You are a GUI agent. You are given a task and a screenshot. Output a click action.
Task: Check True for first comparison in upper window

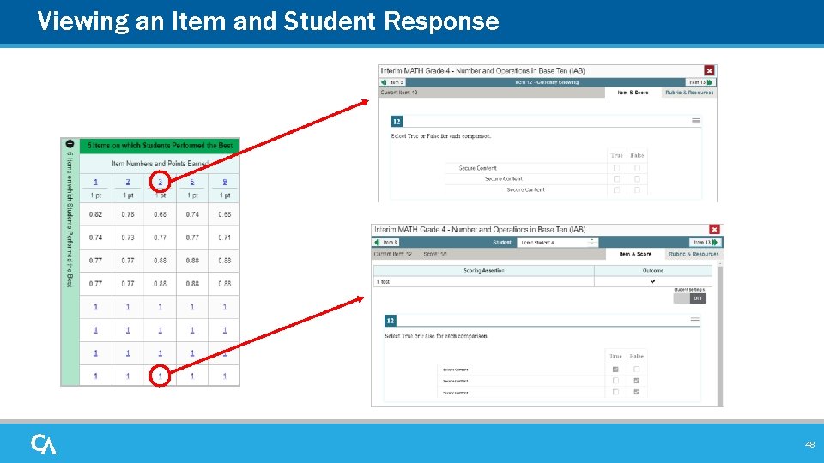(x=616, y=168)
